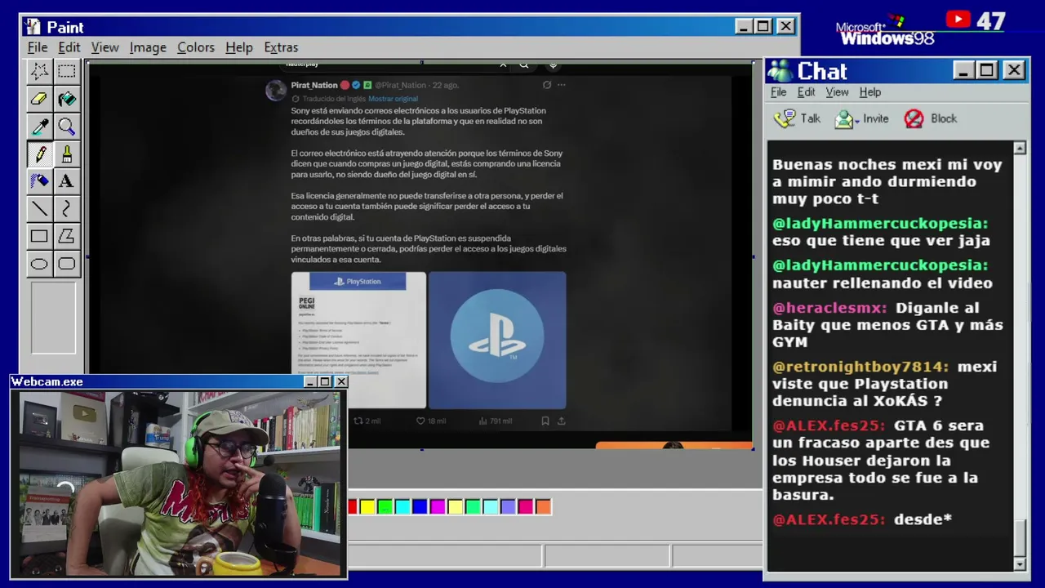Bookmark the Pirat_Nation tweet
The width and height of the screenshot is (1045, 588).
(545, 421)
